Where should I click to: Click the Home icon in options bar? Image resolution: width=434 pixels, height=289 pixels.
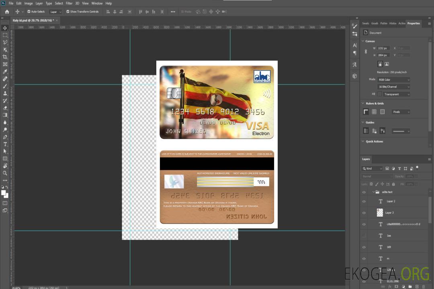click(x=7, y=12)
